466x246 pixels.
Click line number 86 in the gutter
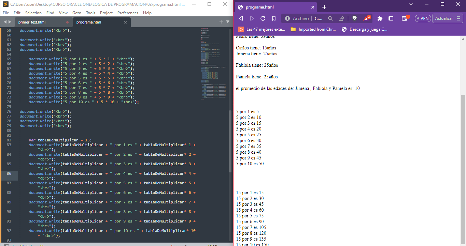click(x=9, y=173)
